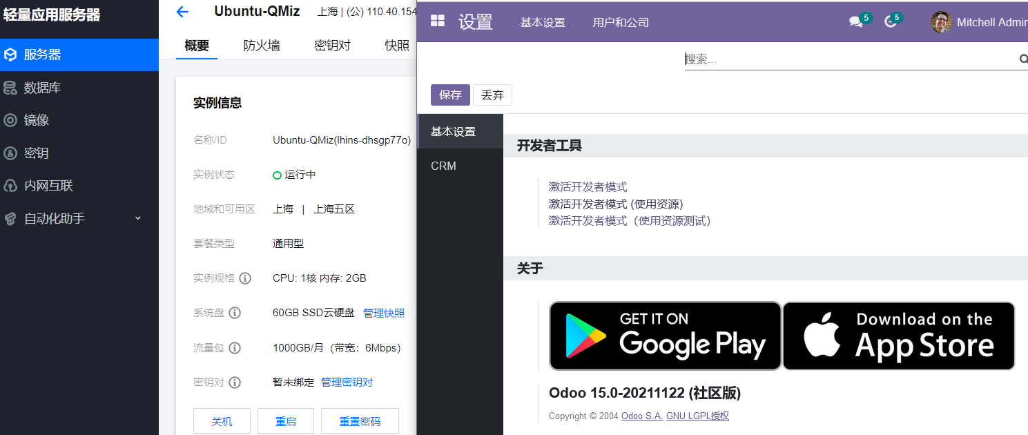1028x435 pixels.
Task: Open Odoo's apps grid menu
Action: 438,21
